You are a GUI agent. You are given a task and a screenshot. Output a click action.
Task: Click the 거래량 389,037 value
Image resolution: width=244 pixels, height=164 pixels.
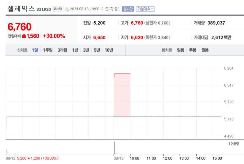pyautogui.click(x=216, y=23)
